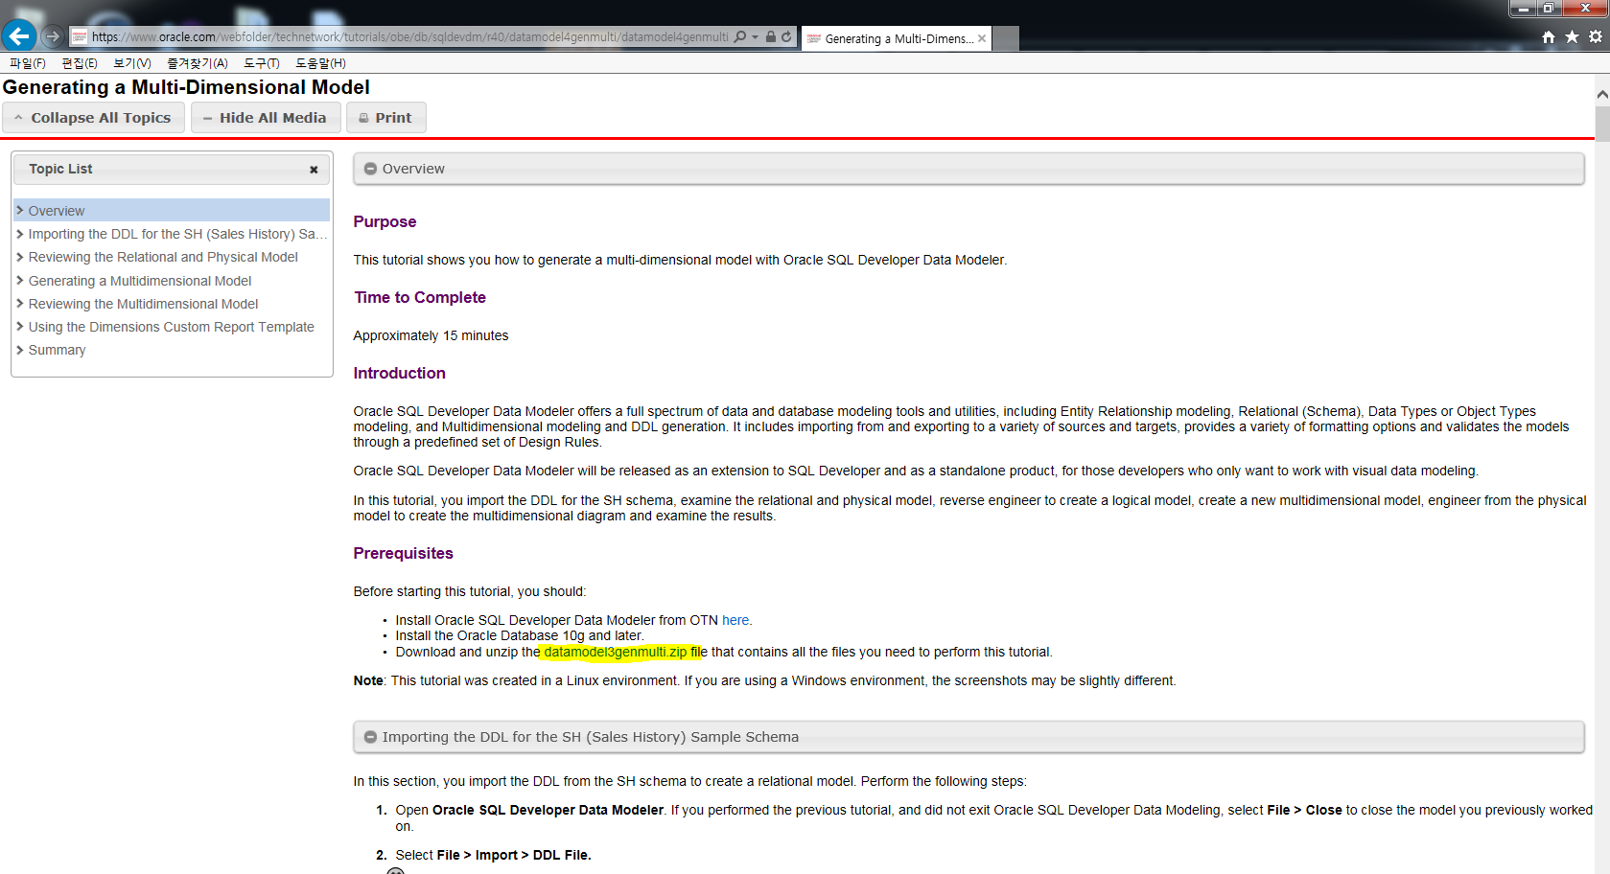
Task: Close the Generating a Multi-Dimens... tab
Action: [x=981, y=38]
